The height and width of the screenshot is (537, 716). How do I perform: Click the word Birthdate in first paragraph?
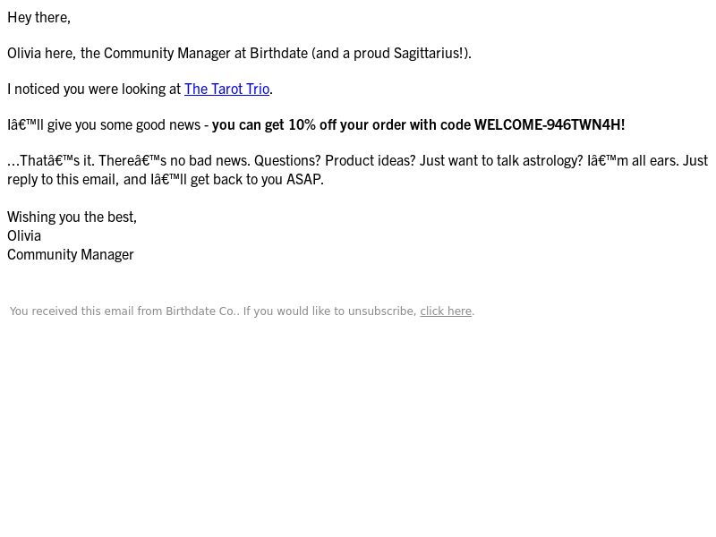[278, 54]
